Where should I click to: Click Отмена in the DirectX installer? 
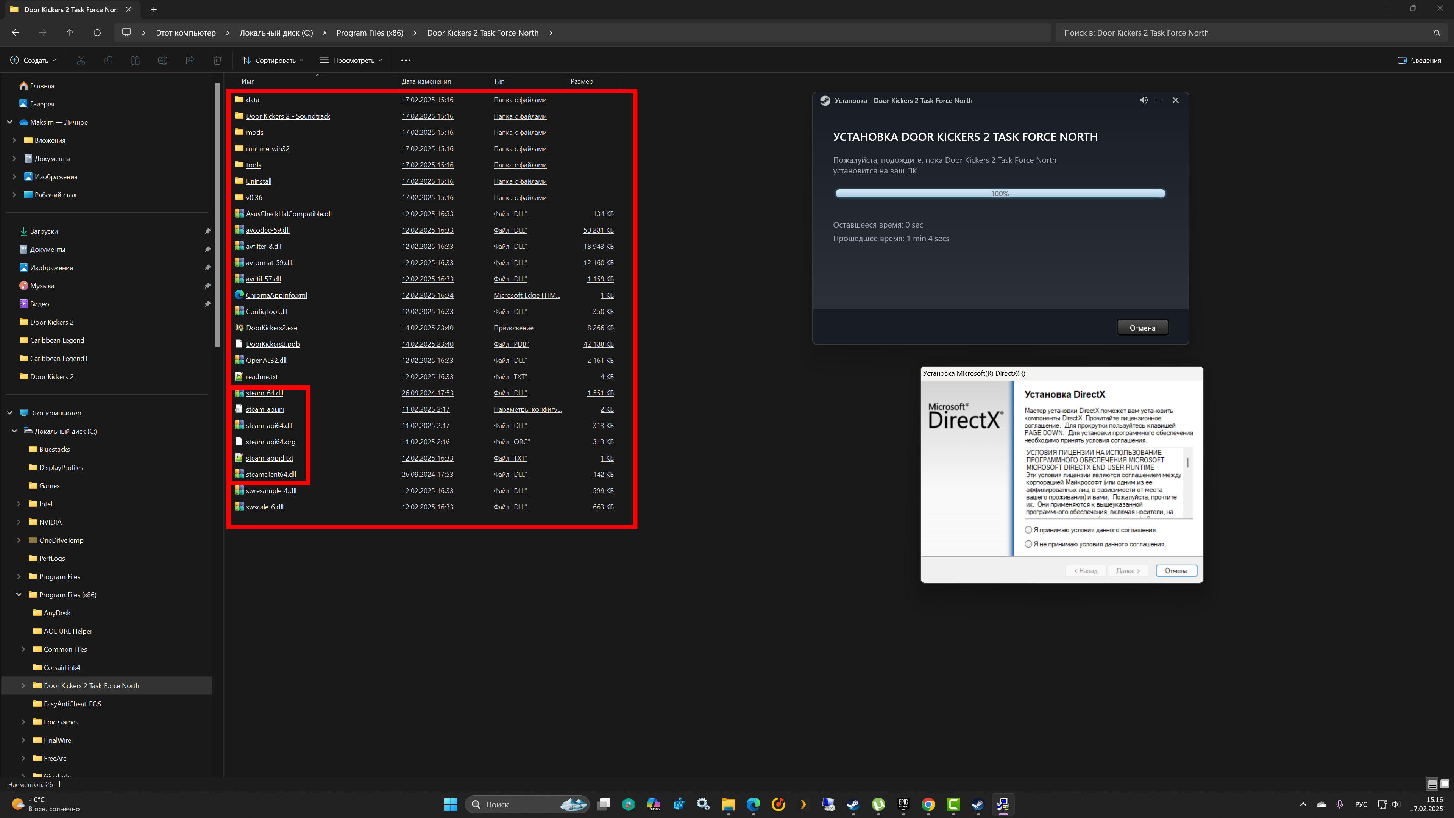coord(1176,571)
